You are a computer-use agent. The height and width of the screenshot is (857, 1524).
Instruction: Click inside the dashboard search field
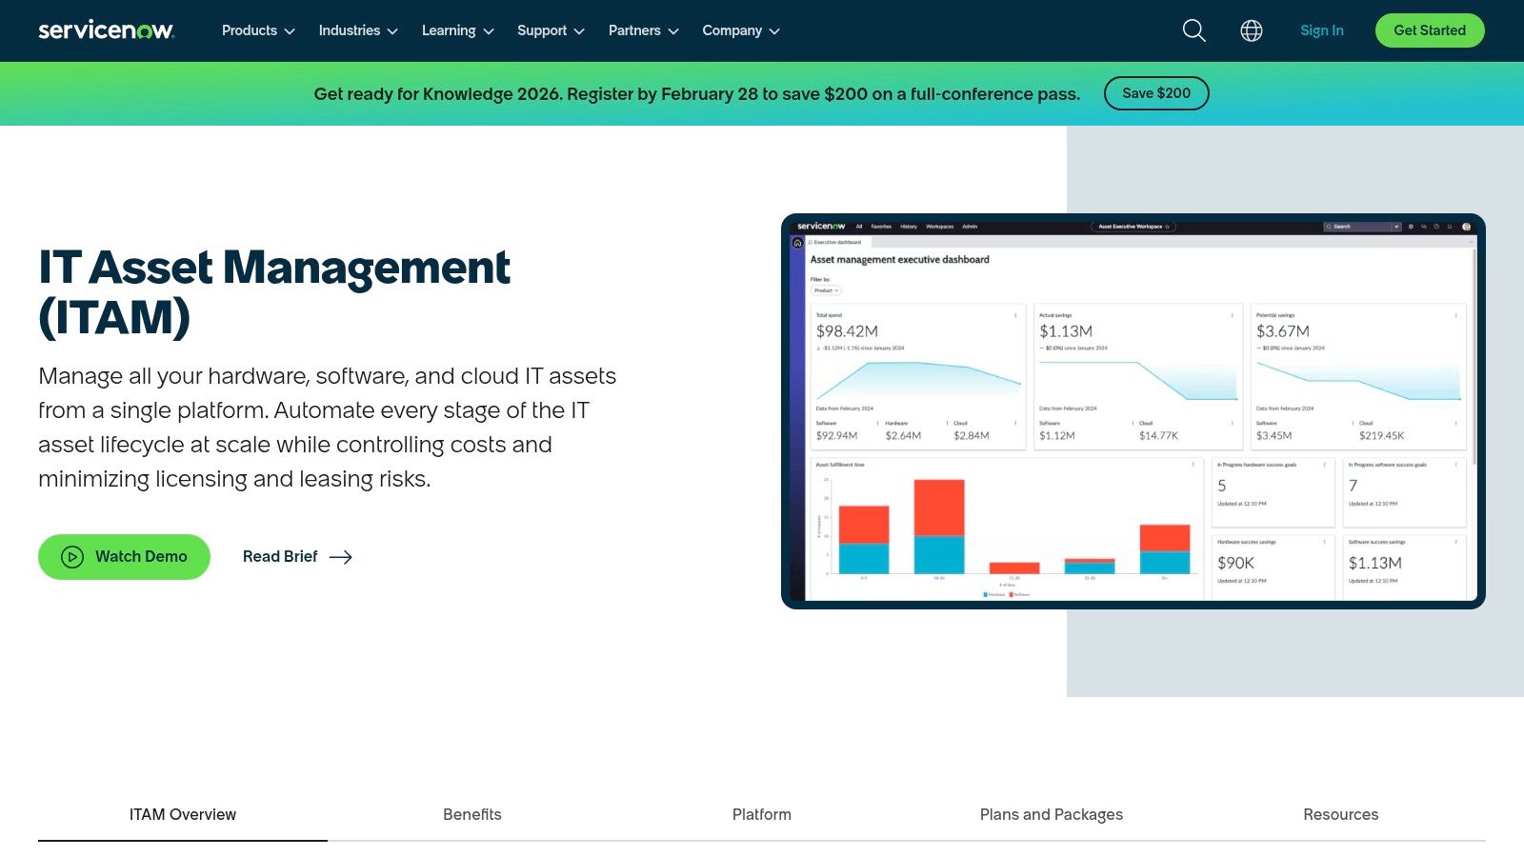[1353, 227]
